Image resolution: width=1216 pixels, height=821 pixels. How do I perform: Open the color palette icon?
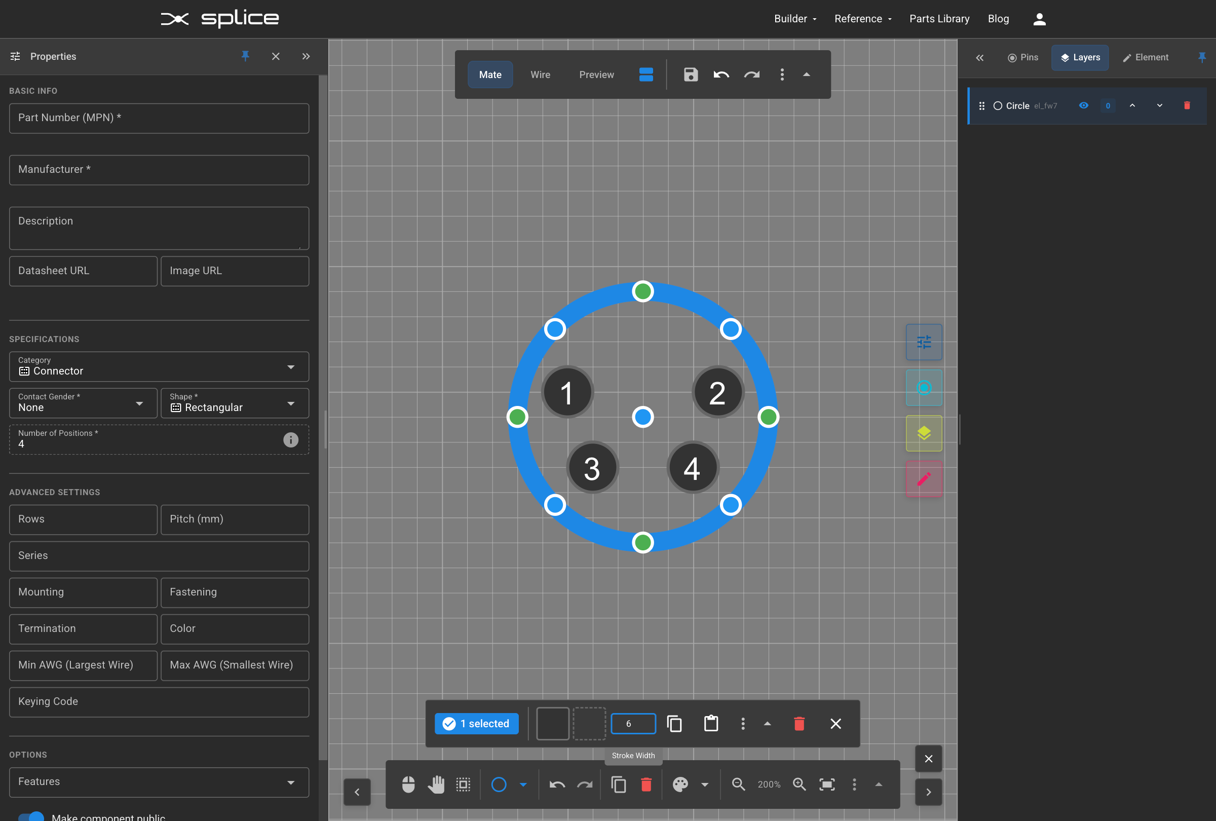pyautogui.click(x=679, y=784)
